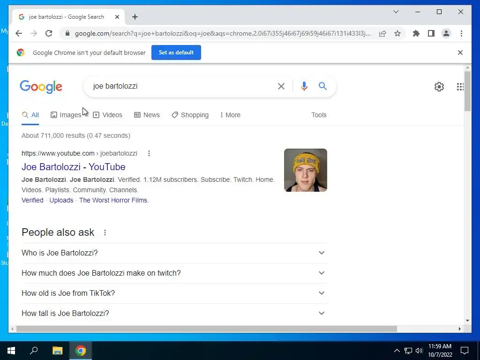Image resolution: width=480 pixels, height=360 pixels.
Task: Expand How much Joe makes on twitch
Action: (x=174, y=273)
